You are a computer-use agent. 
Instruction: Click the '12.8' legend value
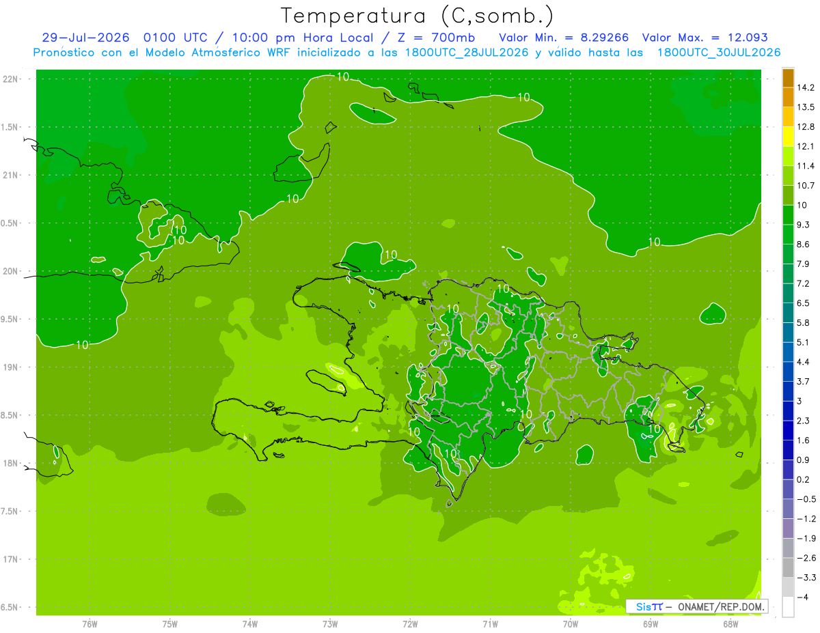point(806,127)
